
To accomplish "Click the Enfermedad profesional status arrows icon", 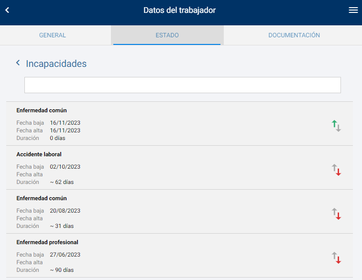I will 336,258.
